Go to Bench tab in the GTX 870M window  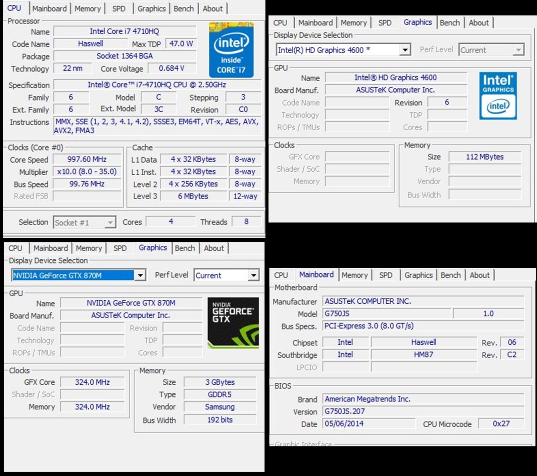185,248
